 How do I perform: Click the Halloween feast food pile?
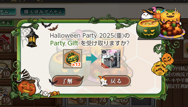coord(161,23)
